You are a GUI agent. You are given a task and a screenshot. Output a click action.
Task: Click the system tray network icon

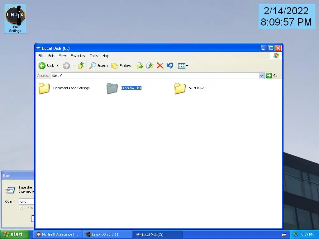(296, 235)
